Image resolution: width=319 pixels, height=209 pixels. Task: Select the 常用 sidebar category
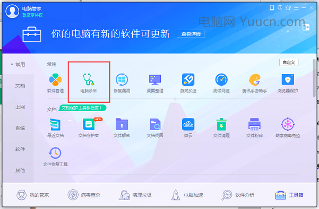20,65
